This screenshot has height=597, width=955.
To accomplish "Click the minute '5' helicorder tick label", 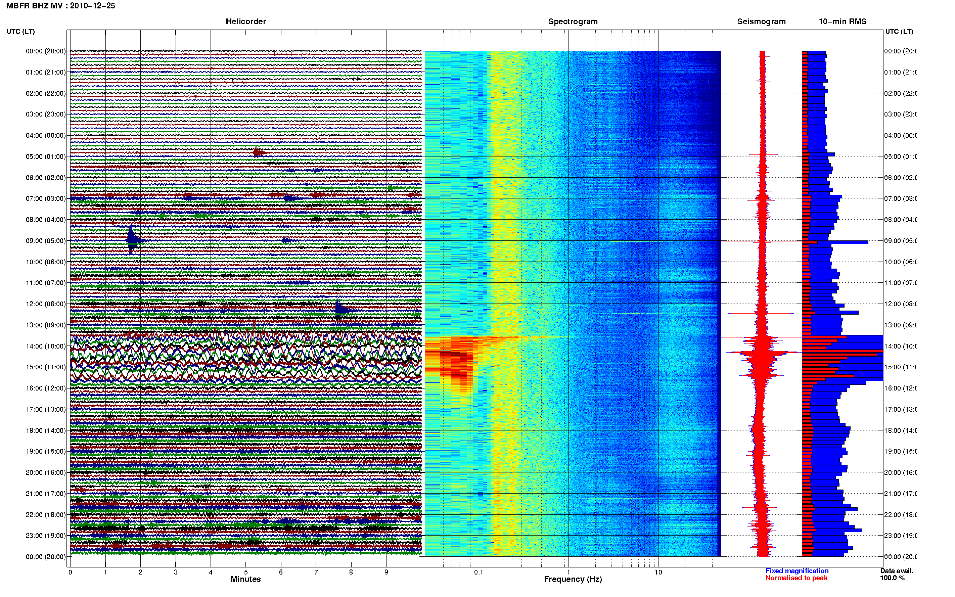I will pos(246,572).
